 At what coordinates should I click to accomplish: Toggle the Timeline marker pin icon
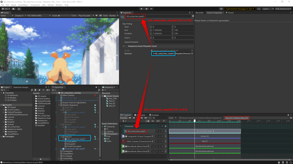point(164,121)
